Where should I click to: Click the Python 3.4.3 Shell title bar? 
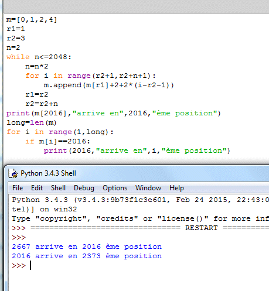point(137,173)
